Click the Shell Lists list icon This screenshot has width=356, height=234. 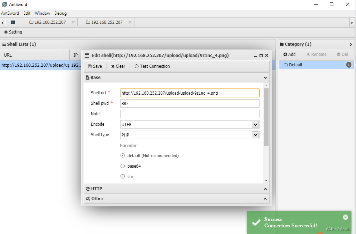pos(3,44)
